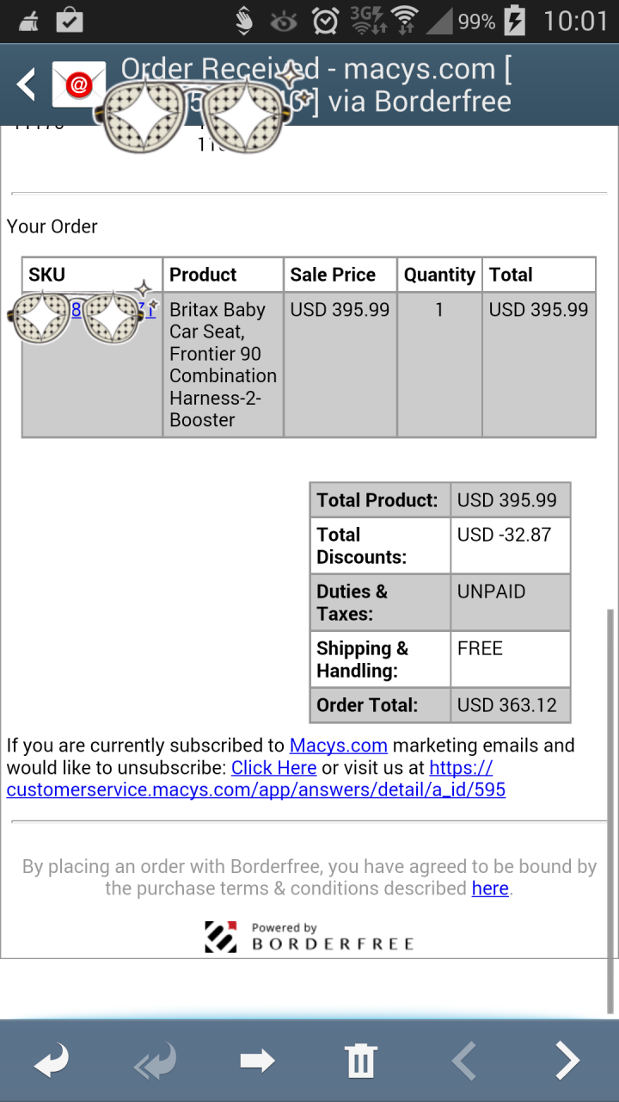Tap the red email app icon
619x1102 pixels.
[x=78, y=84]
